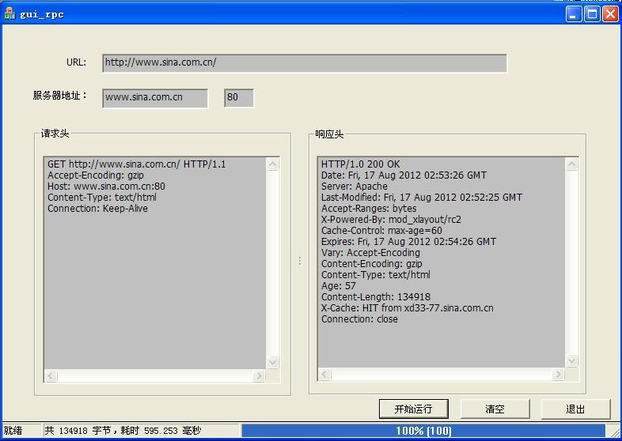Click the 100% progress bar
Image resolution: width=622 pixels, height=441 pixels.
coord(423,431)
